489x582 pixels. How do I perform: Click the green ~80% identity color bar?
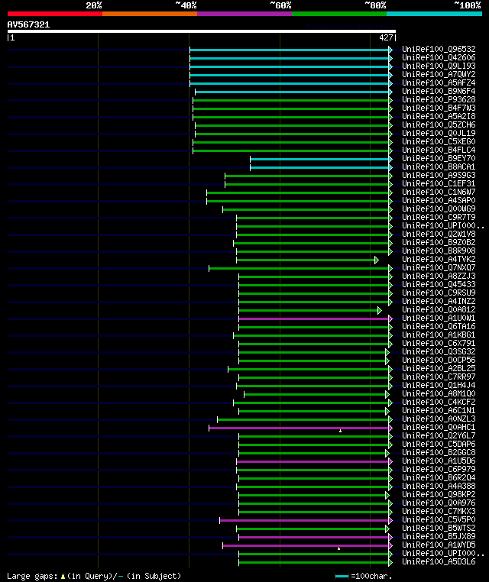339,14
